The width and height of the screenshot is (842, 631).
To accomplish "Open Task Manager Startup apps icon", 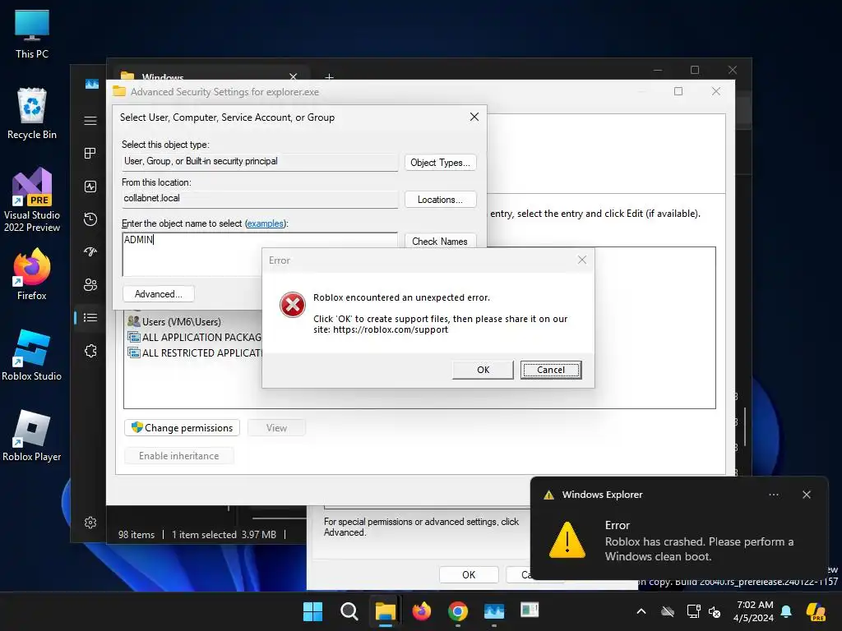I will coord(90,251).
